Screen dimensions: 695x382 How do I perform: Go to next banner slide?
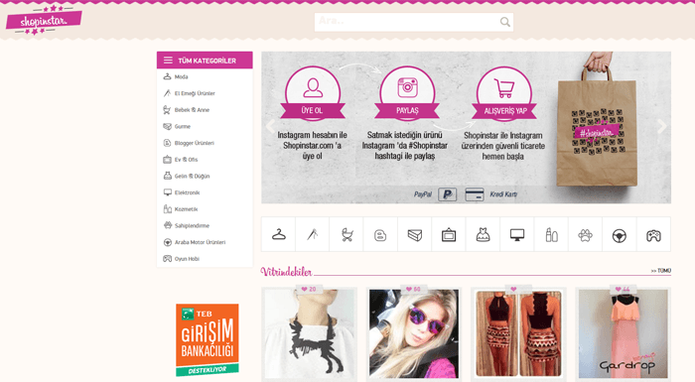coord(662,126)
